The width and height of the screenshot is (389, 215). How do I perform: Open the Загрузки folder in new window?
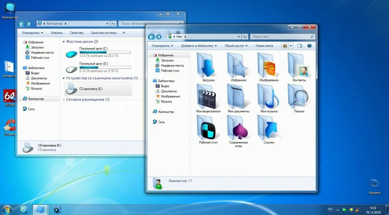point(208,67)
